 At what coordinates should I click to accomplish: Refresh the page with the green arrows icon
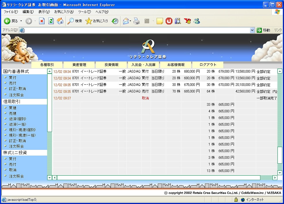[51, 21]
